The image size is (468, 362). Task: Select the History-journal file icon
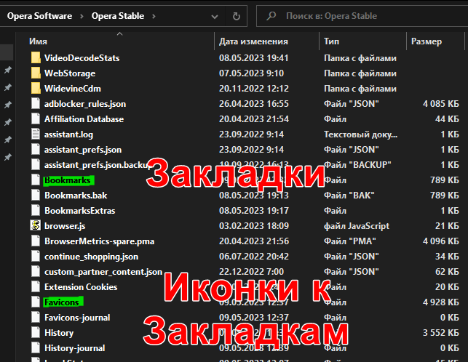[36, 348]
